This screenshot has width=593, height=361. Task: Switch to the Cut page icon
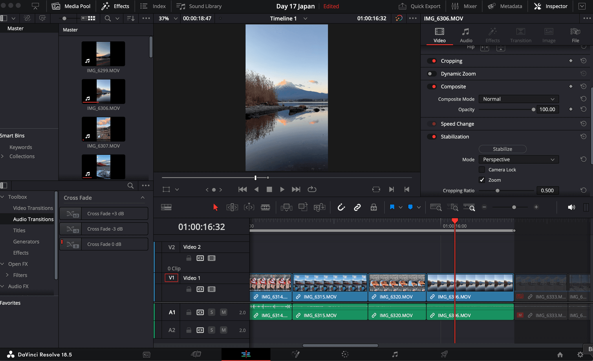tap(196, 354)
